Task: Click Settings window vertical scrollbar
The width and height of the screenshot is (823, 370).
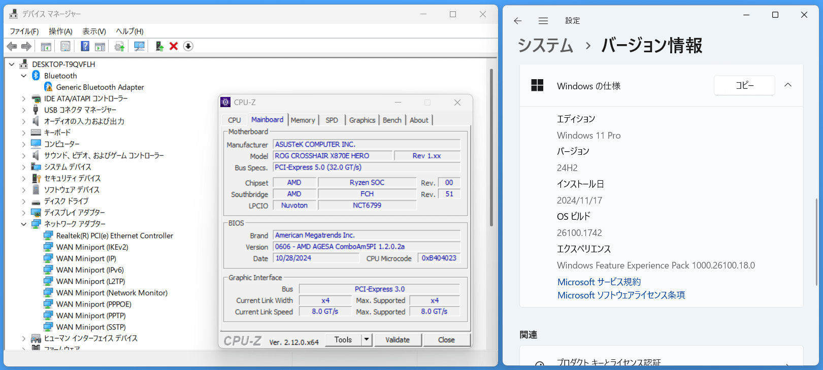Action: point(816,242)
